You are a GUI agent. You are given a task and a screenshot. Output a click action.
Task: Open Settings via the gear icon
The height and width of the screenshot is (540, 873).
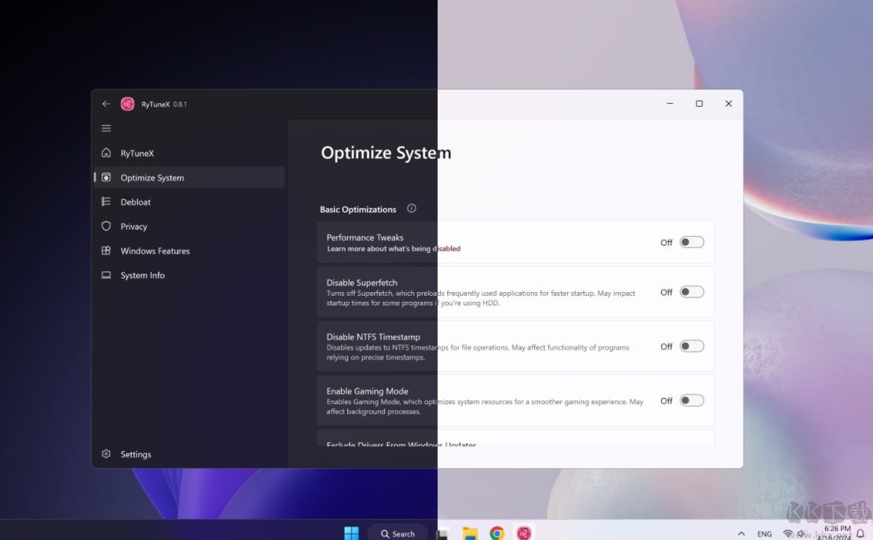tap(106, 454)
